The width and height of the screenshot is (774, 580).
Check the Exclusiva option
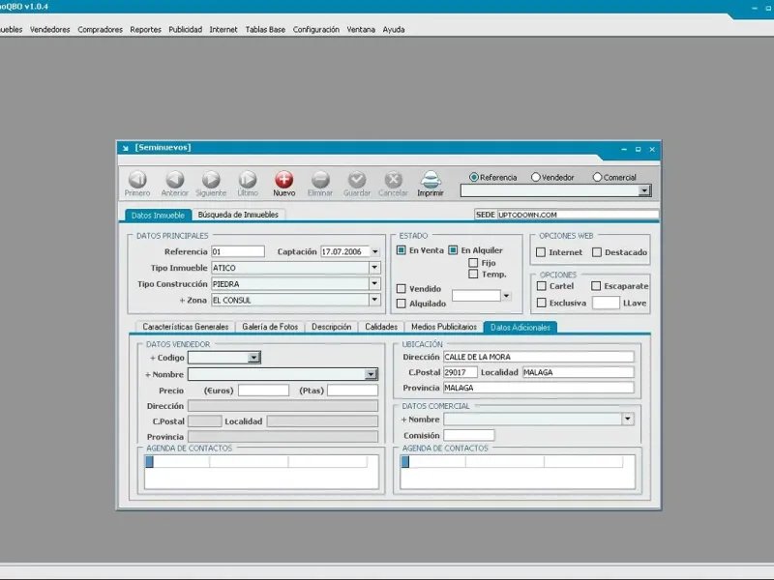[x=542, y=303]
